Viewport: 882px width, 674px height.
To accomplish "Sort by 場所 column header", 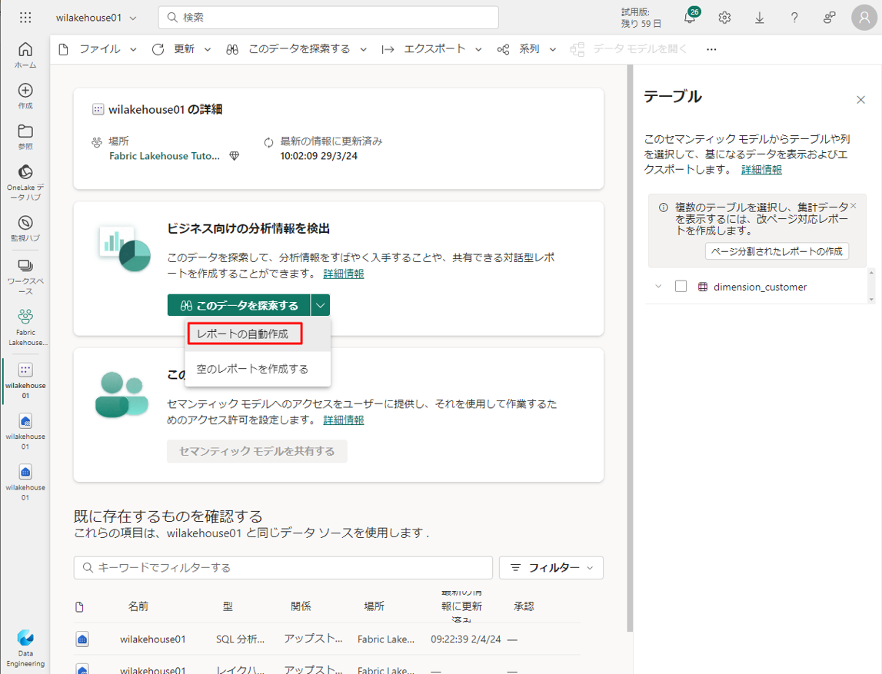I will coord(374,606).
